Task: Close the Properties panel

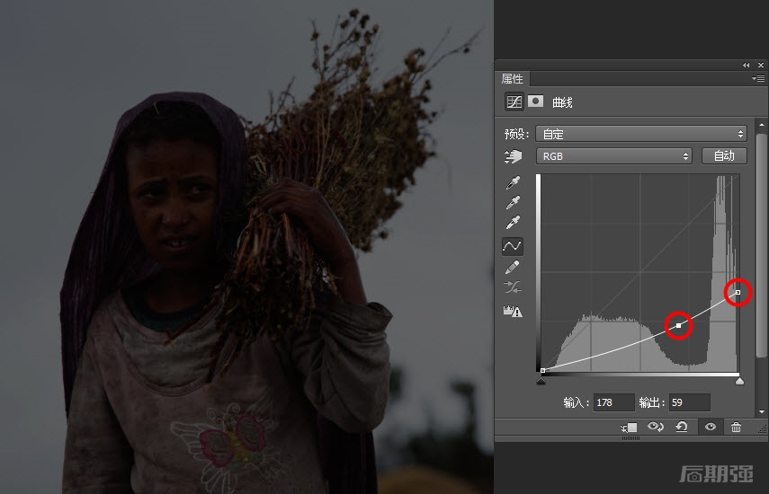Action: tap(761, 65)
